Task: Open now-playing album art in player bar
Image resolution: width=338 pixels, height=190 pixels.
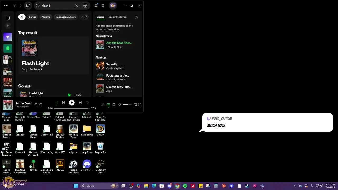Action: tap(8, 105)
